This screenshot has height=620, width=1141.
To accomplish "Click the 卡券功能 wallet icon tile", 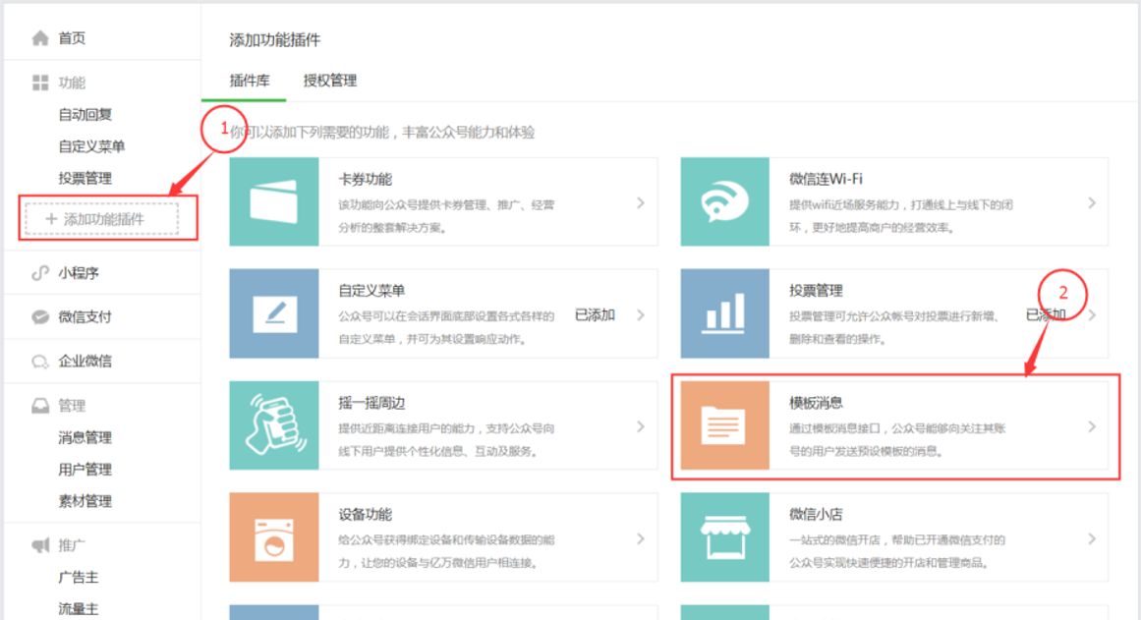I will pyautogui.click(x=273, y=201).
